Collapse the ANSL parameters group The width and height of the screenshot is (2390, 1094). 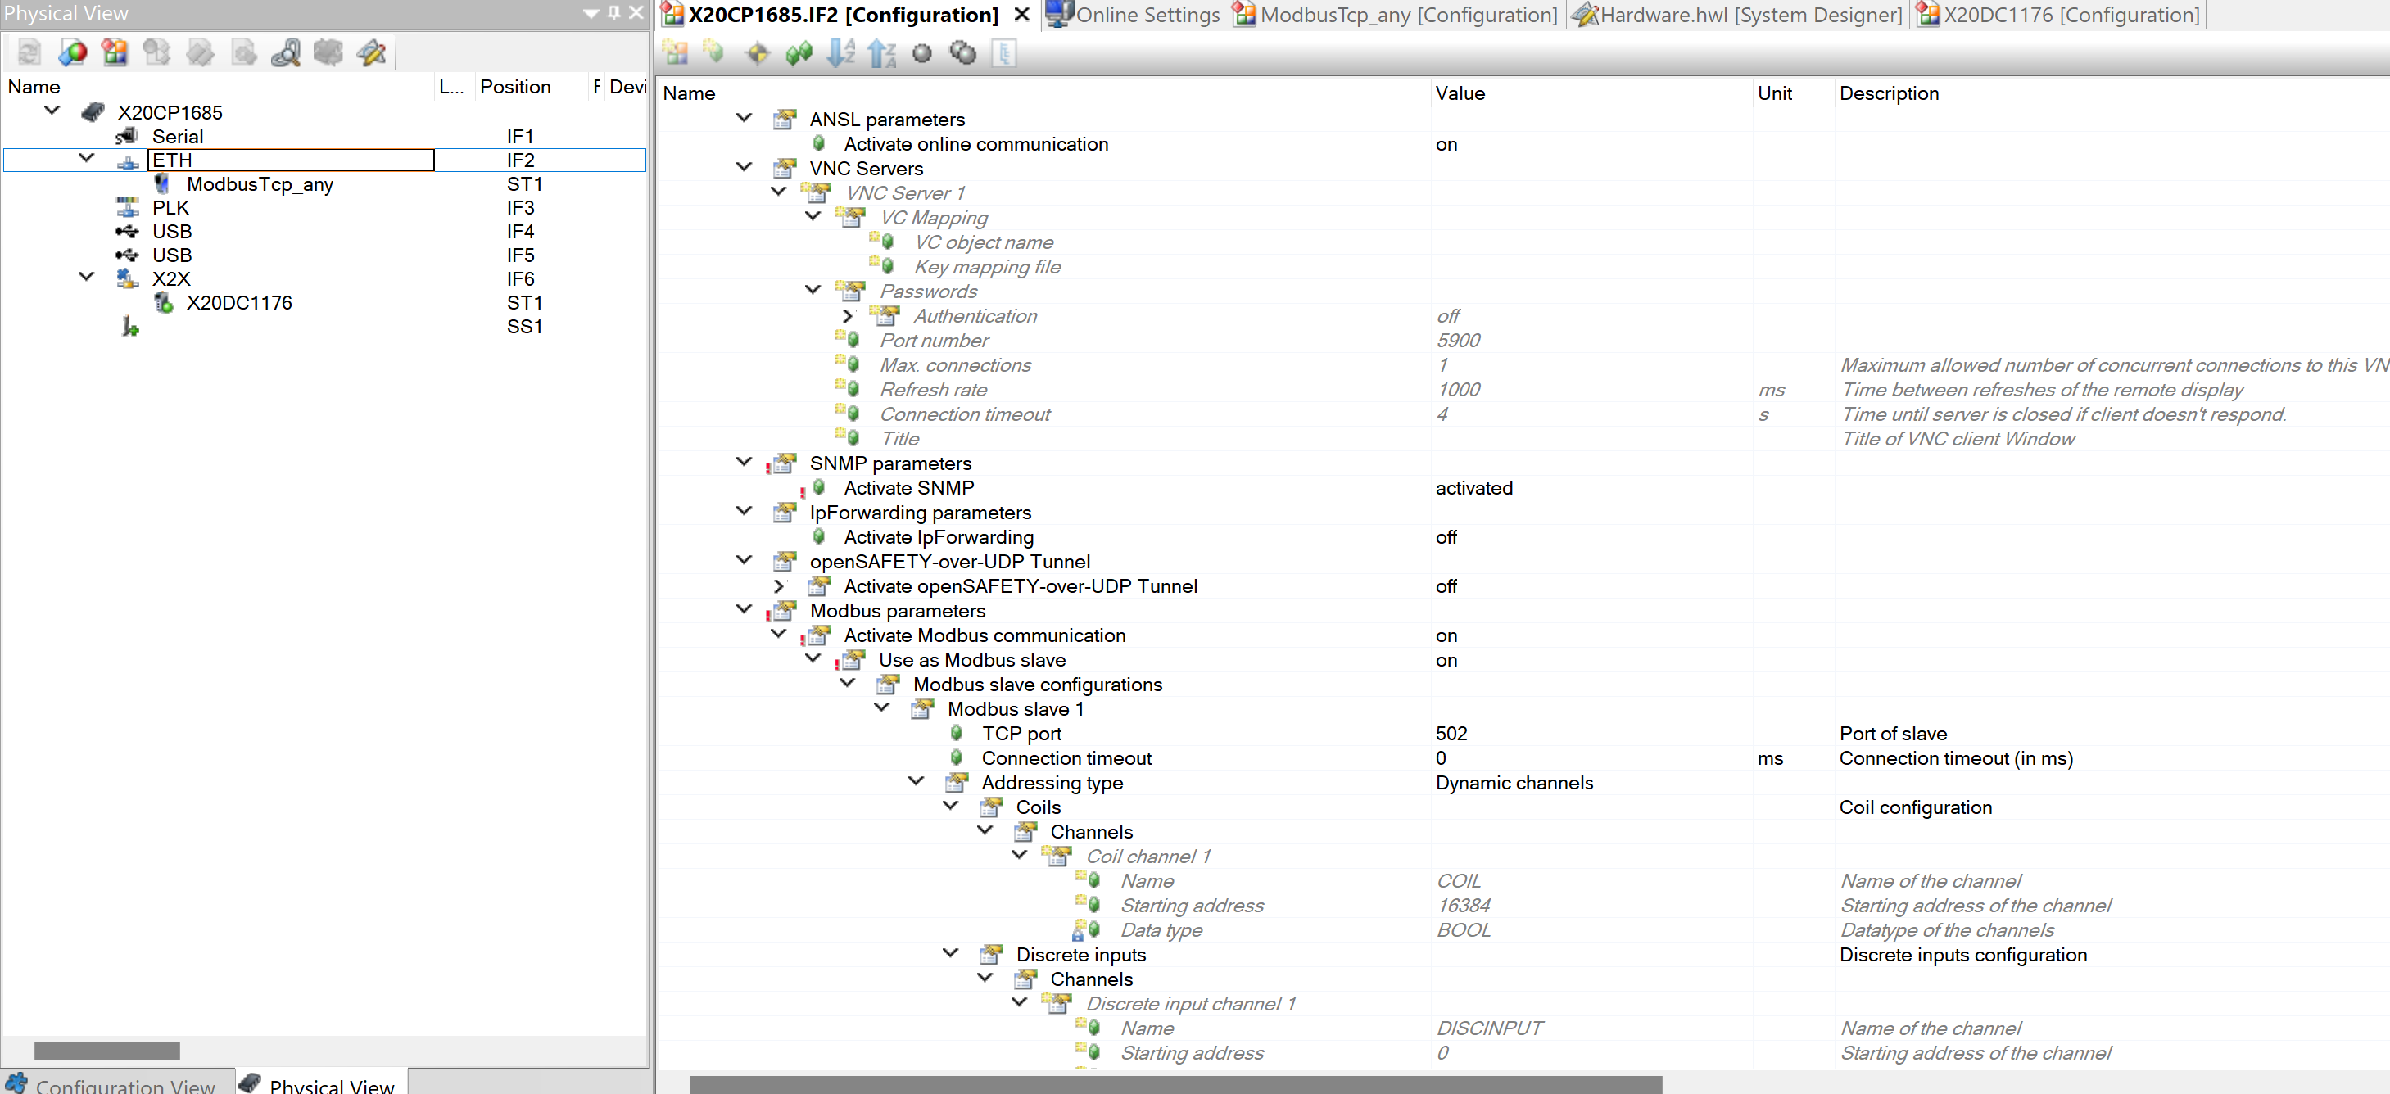coord(744,118)
